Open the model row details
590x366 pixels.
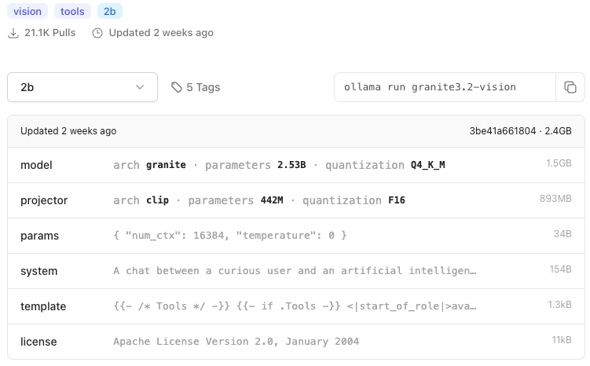point(295,165)
